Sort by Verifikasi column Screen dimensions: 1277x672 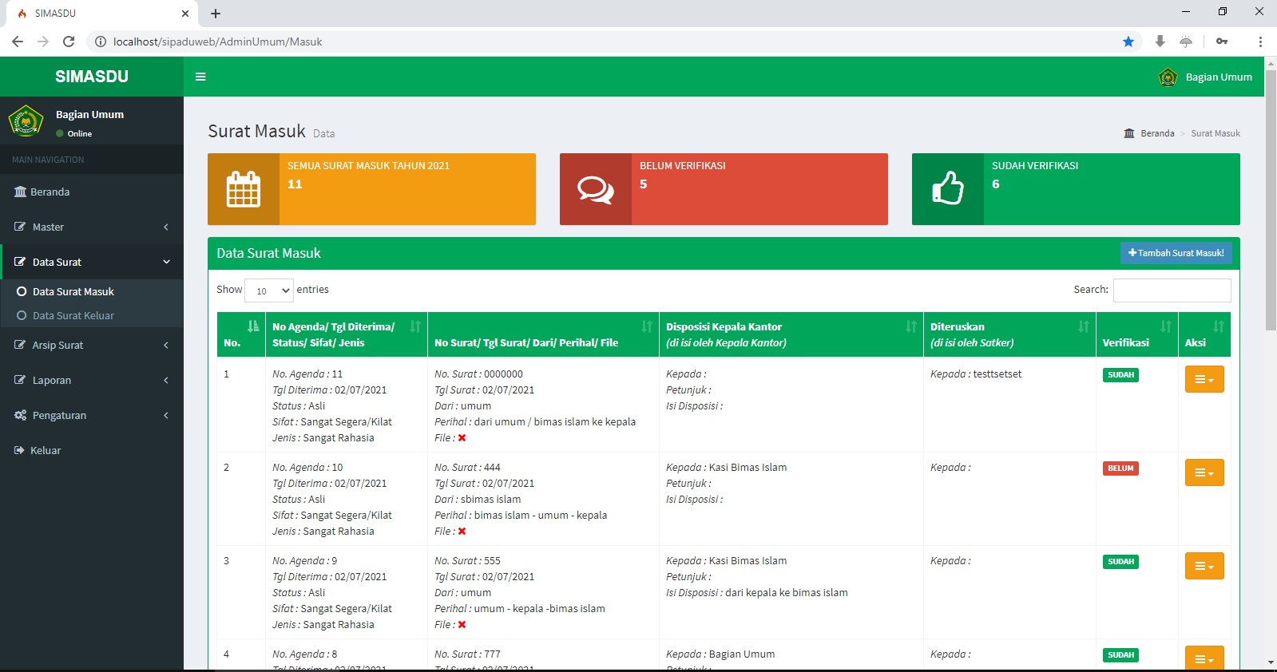(1137, 334)
